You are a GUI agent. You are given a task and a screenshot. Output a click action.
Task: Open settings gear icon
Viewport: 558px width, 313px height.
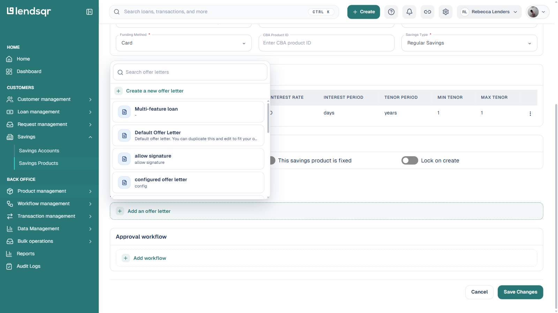[x=446, y=12]
